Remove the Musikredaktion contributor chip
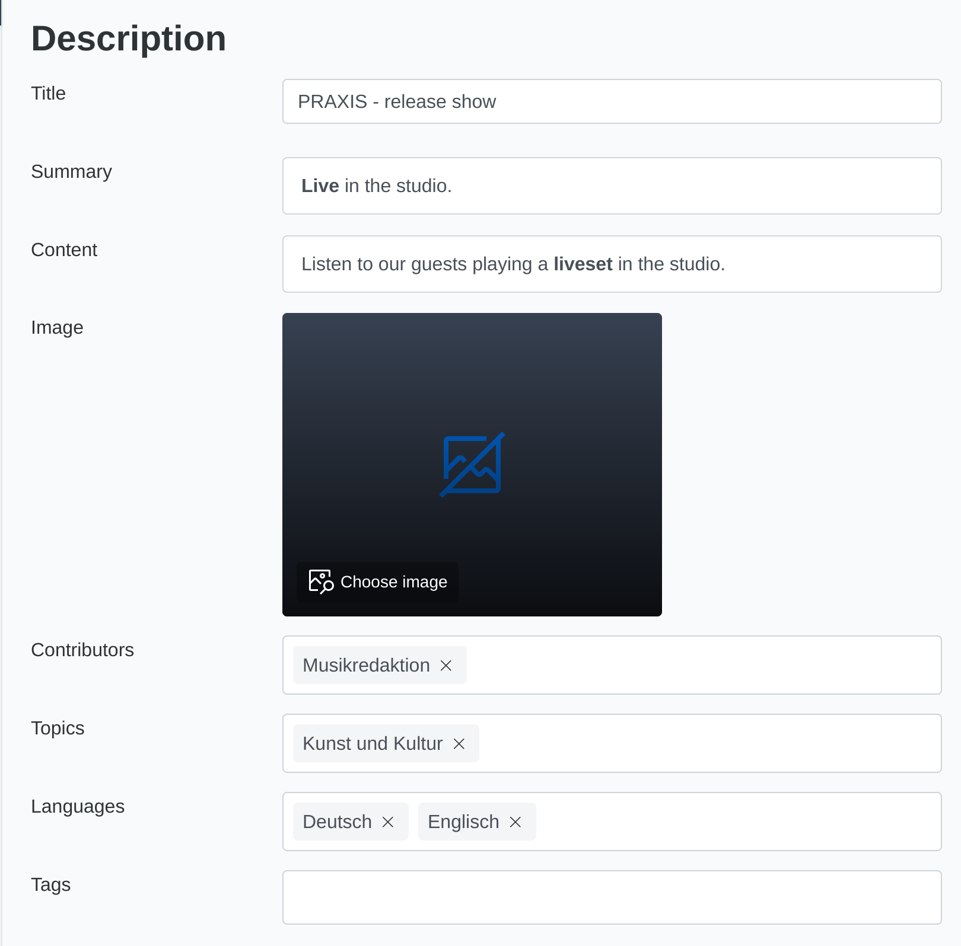 pyautogui.click(x=446, y=666)
